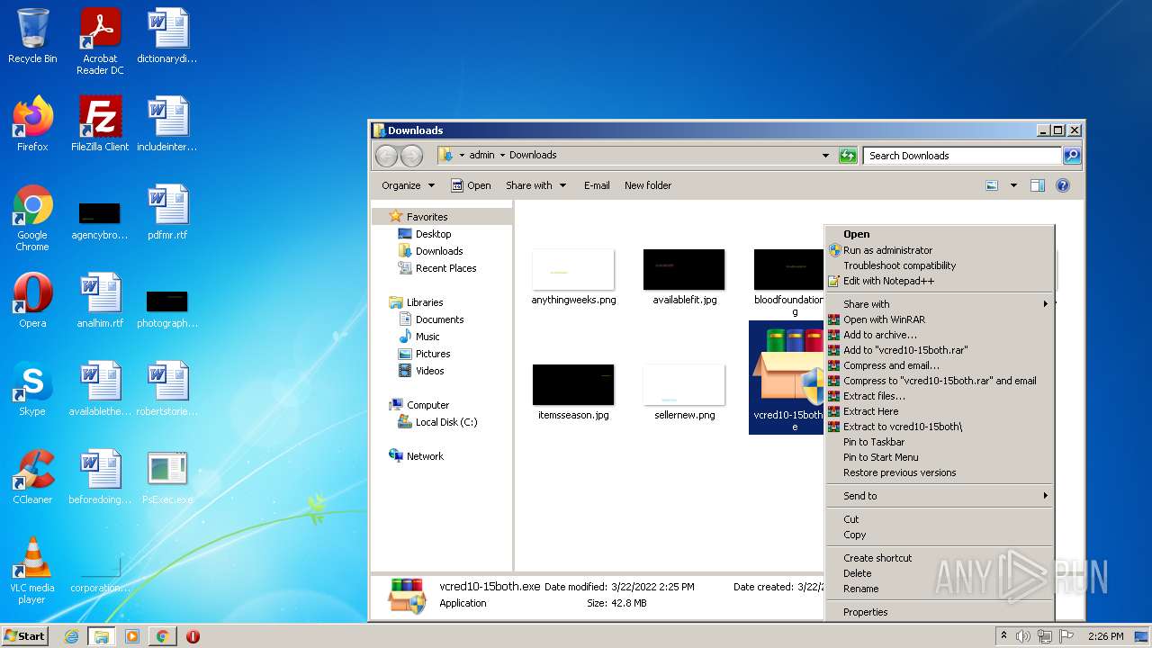
Task: Open Local Disk (C:) in sidebar
Action: coord(446,422)
